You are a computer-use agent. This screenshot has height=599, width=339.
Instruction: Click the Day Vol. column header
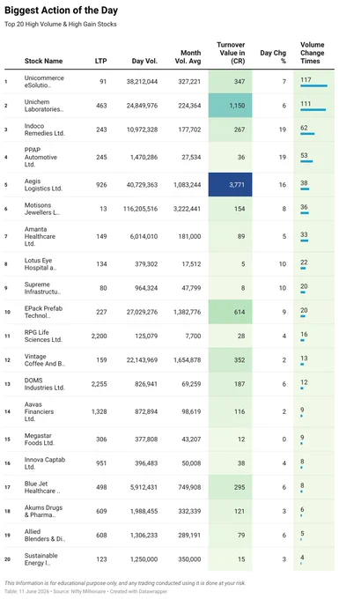point(144,61)
